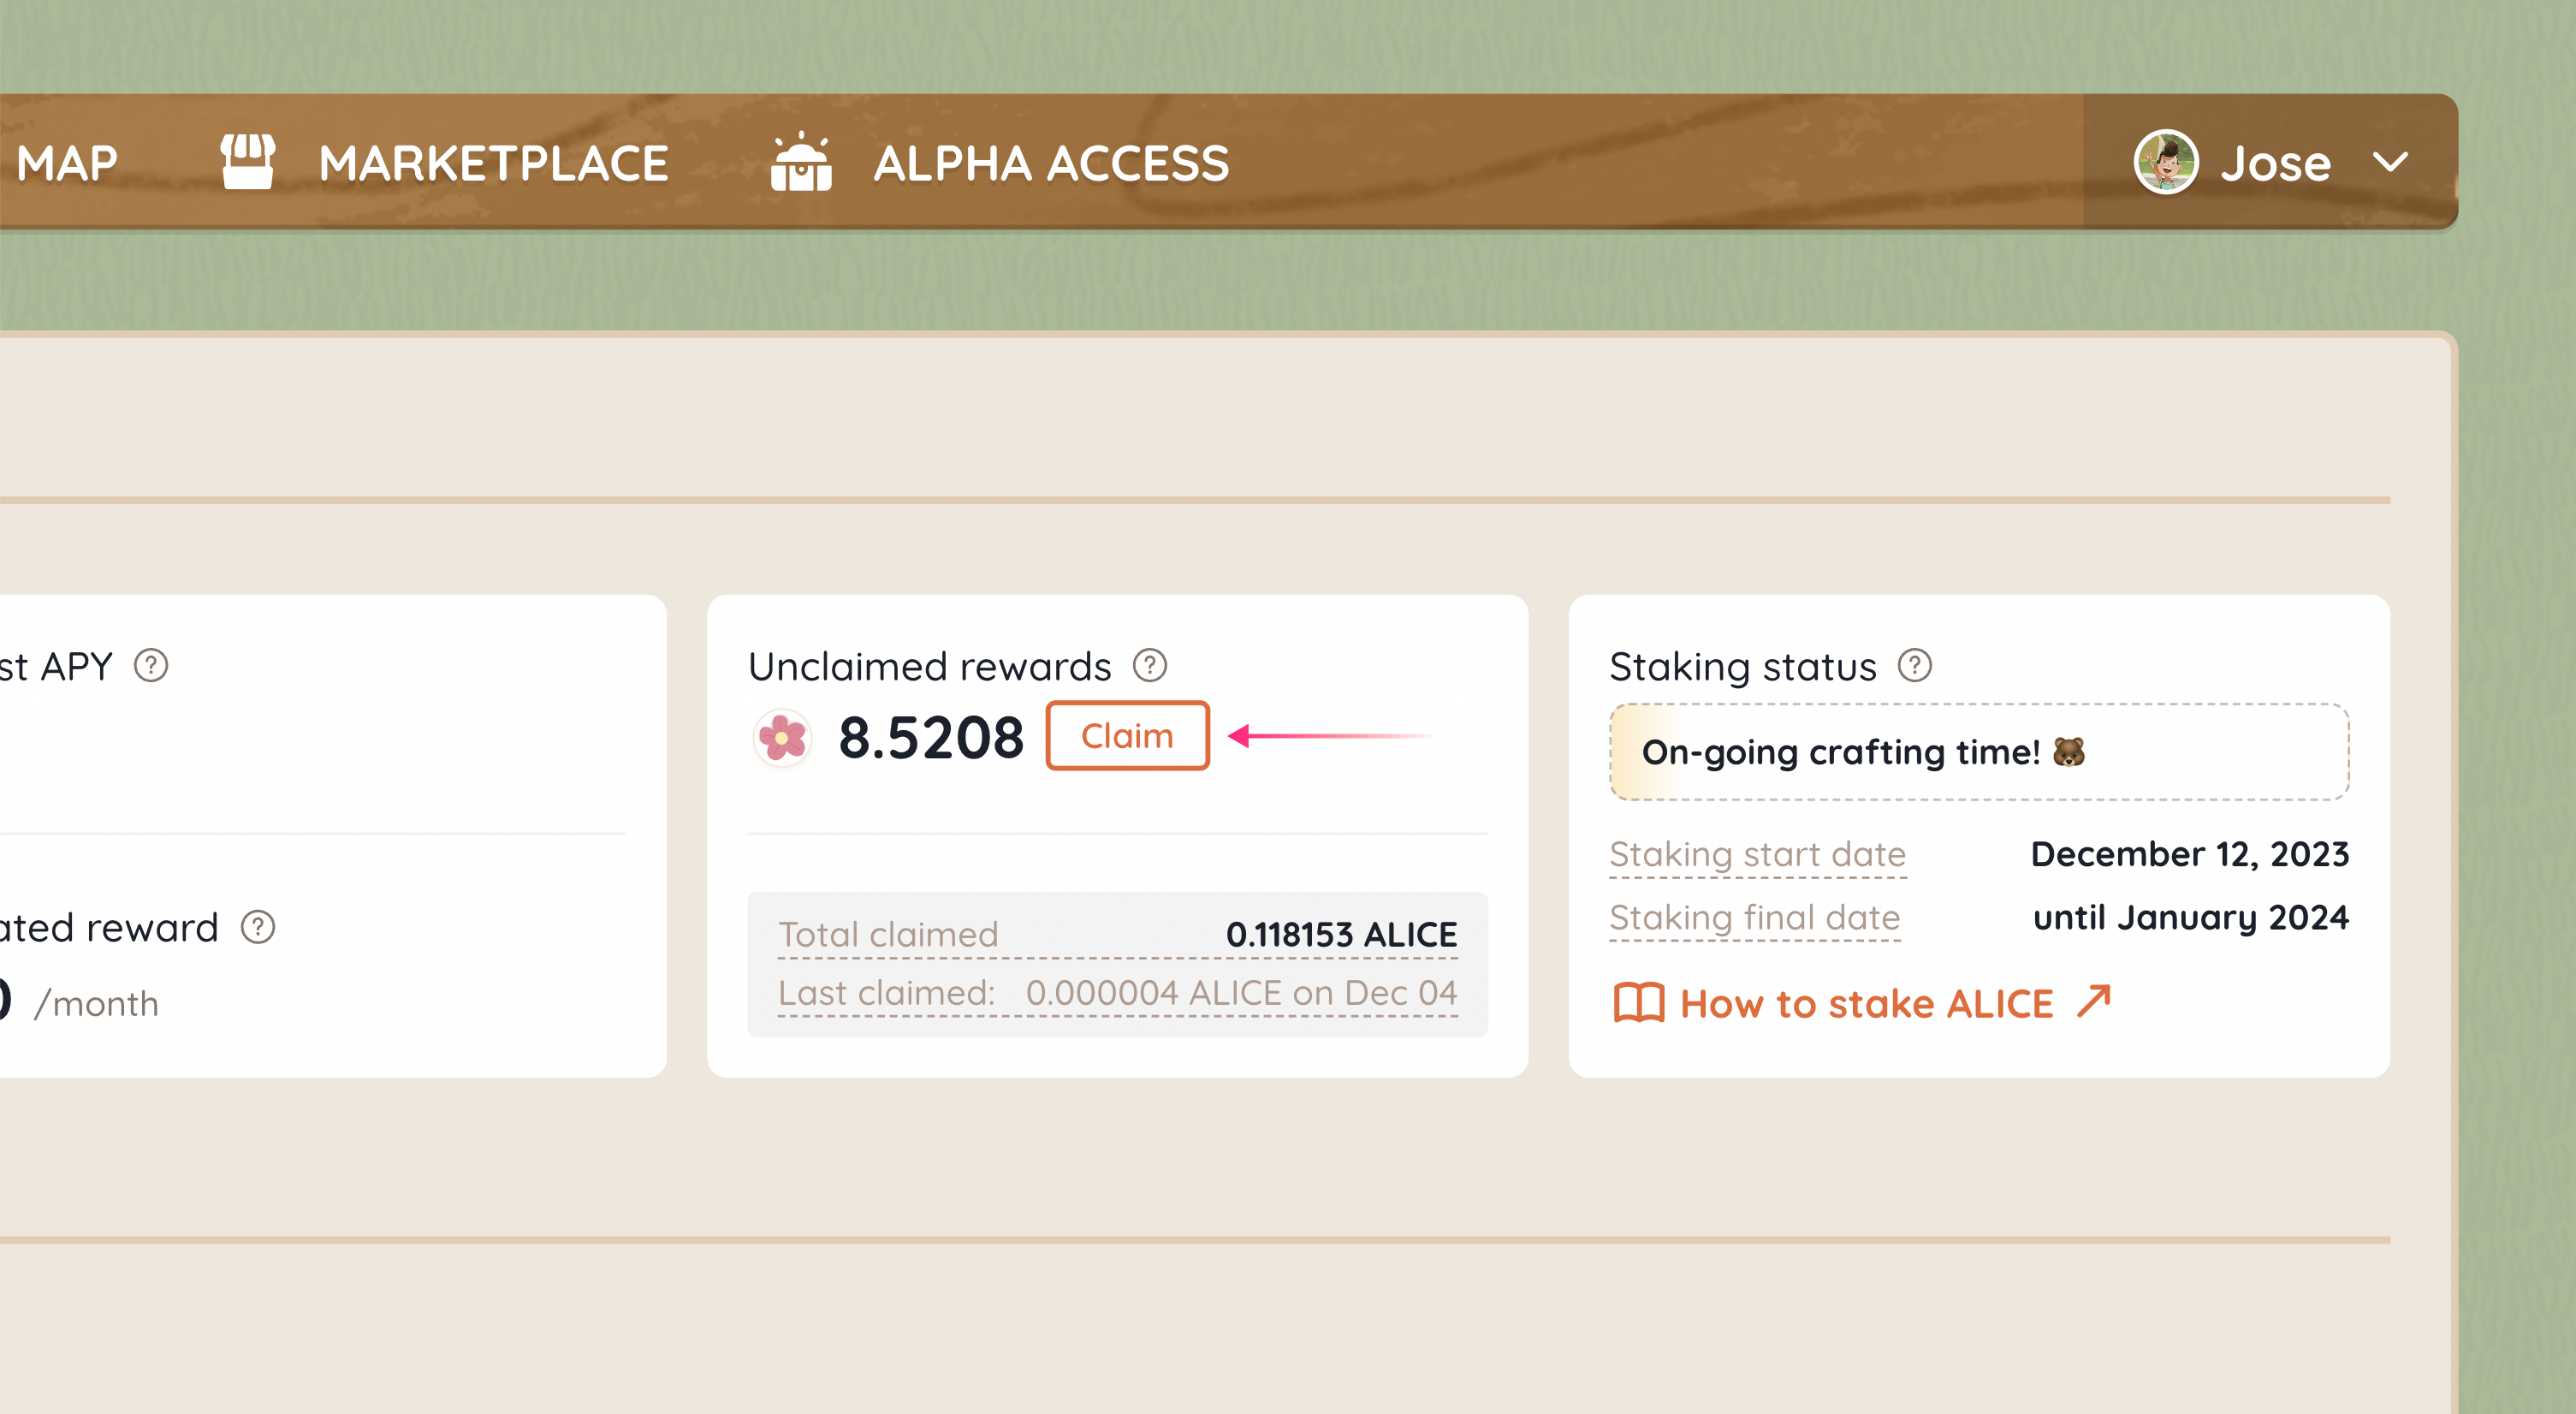Click the external arrow beside stake guide
Image resolution: width=2576 pixels, height=1414 pixels.
(x=2094, y=1001)
